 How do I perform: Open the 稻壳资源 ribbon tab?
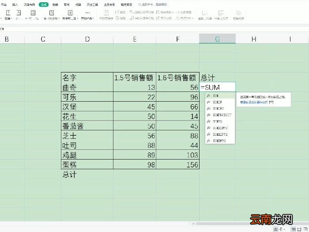point(126,4)
